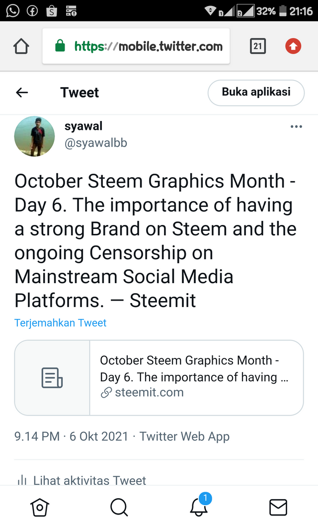The width and height of the screenshot is (318, 529).
Task: Tap the green secure padlock icon
Action: (60, 46)
